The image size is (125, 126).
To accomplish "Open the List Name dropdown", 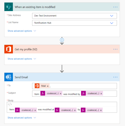I will tap(112, 23).
